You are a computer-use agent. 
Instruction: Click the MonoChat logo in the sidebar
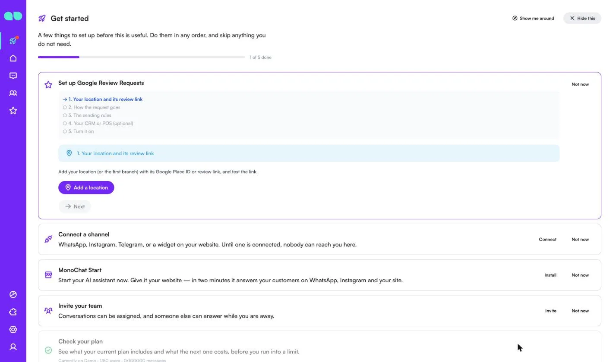13,16
